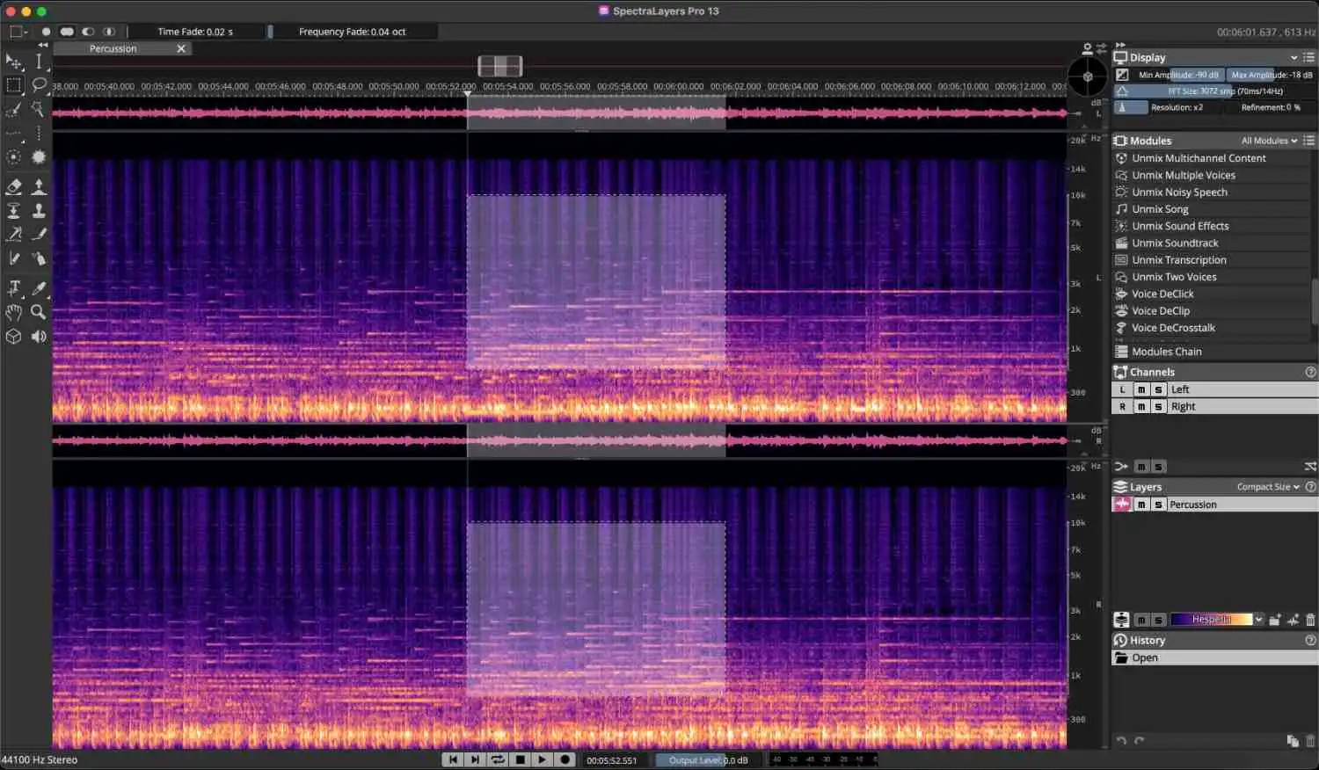Viewport: 1319px width, 770px height.
Task: Select the speaker playback tool
Action: point(39,337)
